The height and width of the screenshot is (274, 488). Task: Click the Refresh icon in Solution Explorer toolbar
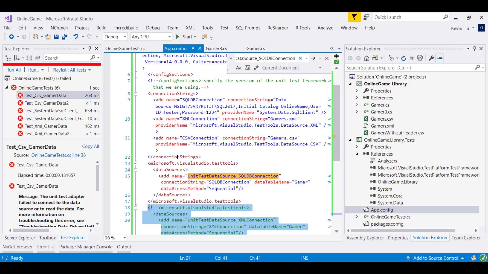point(404,58)
